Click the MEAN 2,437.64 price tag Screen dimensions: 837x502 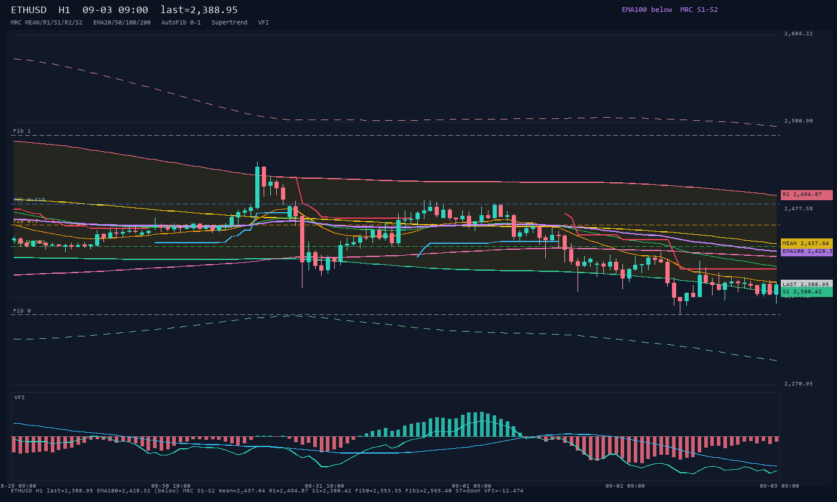coord(807,243)
